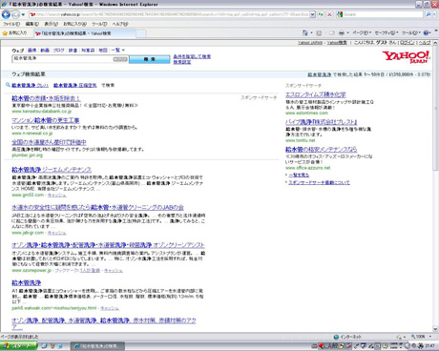The image size is (439, 351).
Task: Open the recent pages dropdown beside Forward
Action: (23, 14)
